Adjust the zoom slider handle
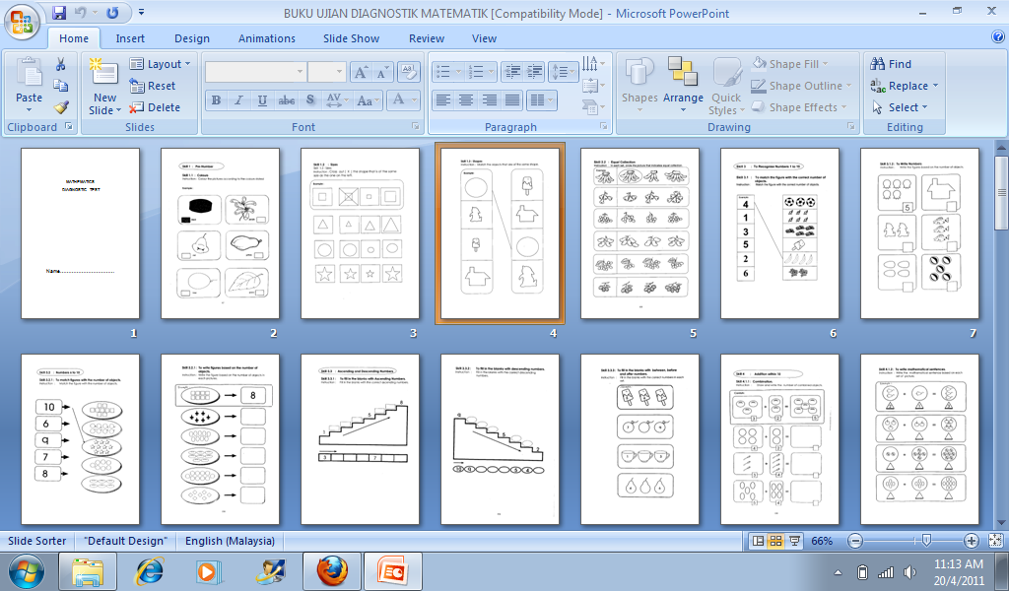Screen dimensions: 1009x591 926,541
